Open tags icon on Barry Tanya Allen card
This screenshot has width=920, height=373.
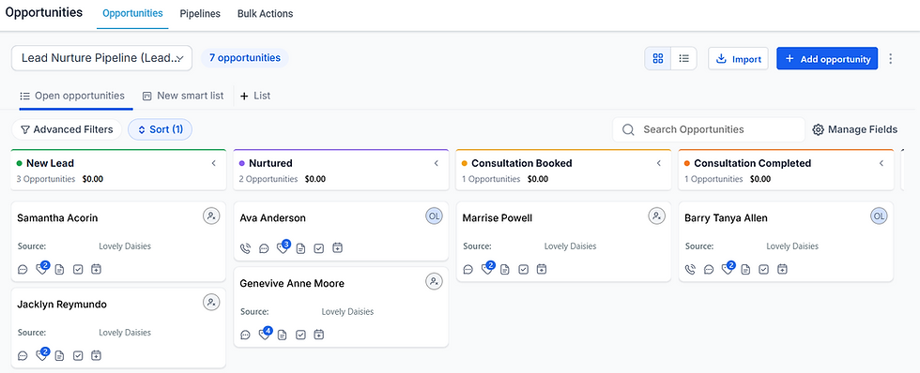tap(728, 269)
